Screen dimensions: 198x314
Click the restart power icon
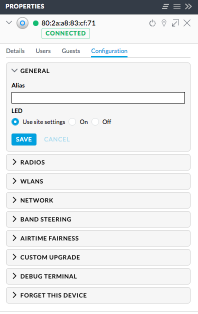coord(152,23)
